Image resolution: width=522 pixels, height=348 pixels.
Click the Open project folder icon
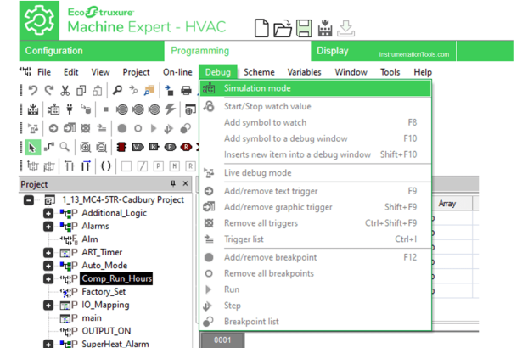pos(283,28)
